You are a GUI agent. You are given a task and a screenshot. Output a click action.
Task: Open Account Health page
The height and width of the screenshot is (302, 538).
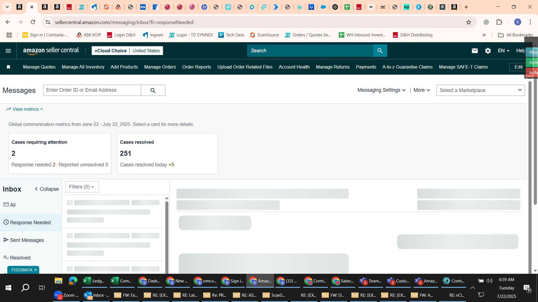click(x=294, y=67)
